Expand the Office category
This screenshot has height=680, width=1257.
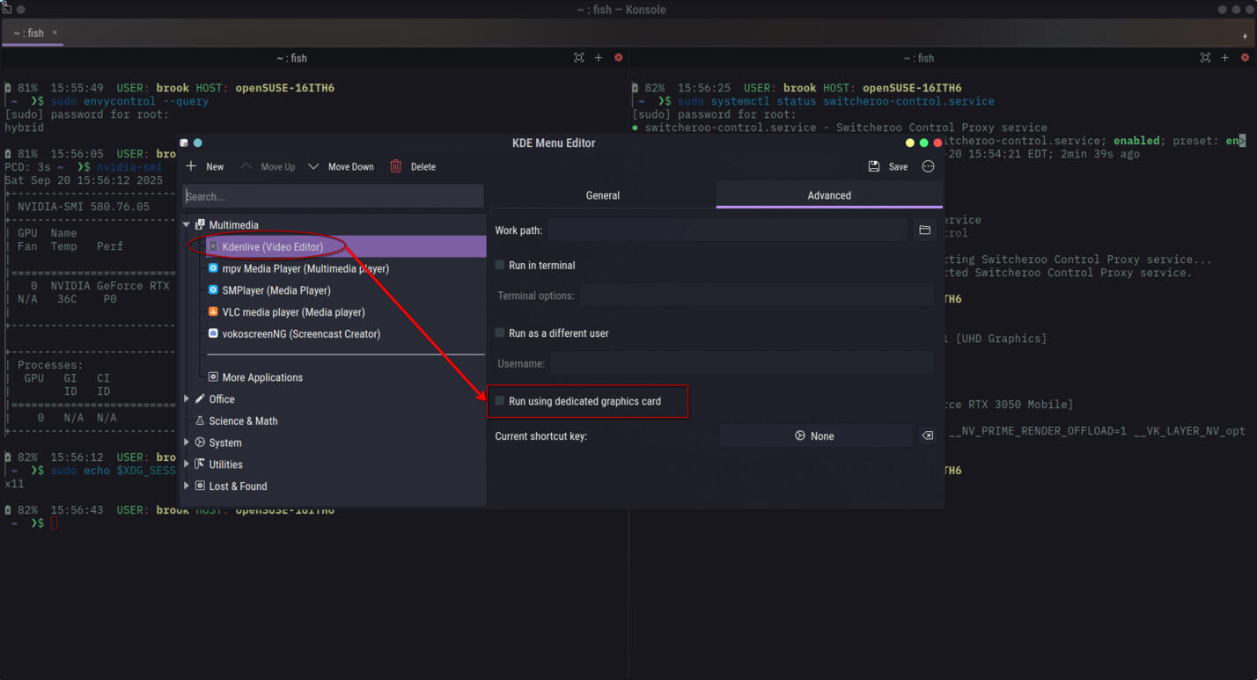pyautogui.click(x=187, y=399)
